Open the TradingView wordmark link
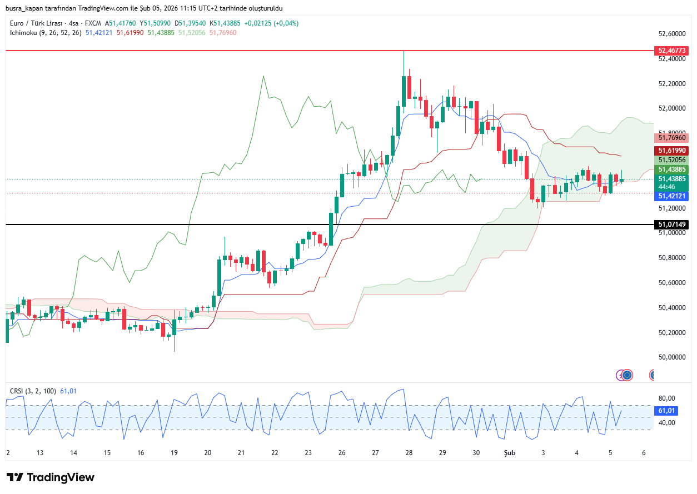Image resolution: width=697 pixels, height=494 pixels. 61,477
